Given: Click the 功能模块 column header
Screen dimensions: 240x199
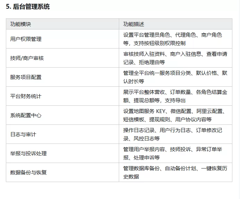Looking at the screenshot, I should pyautogui.click(x=20, y=24).
